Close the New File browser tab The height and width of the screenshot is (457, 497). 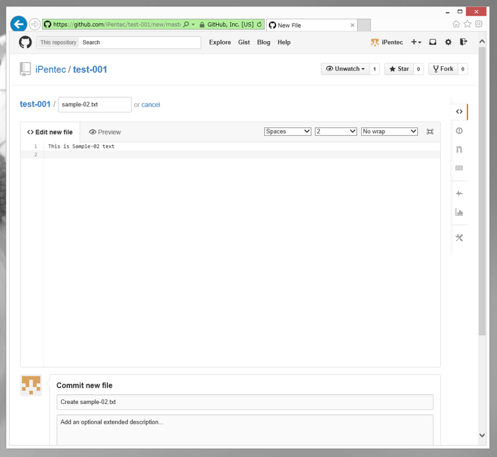[352, 25]
